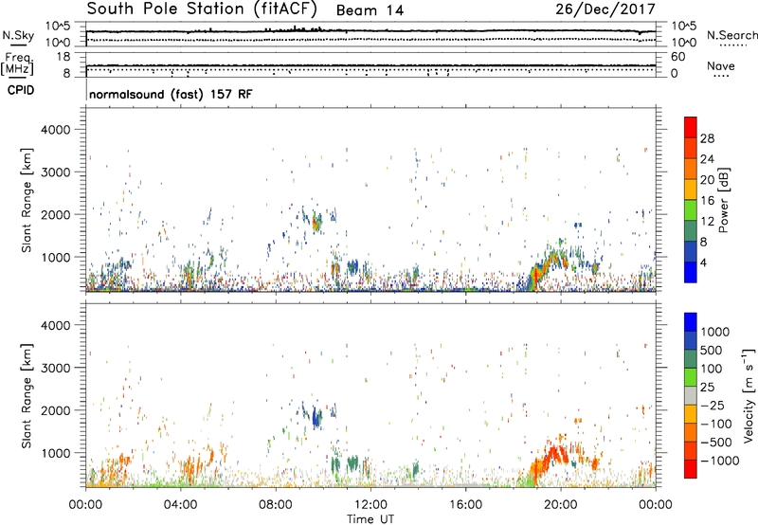The image size is (758, 525).
Task: Click the blue echo patch near 09:40 in velocity panel
Action: click(316, 417)
